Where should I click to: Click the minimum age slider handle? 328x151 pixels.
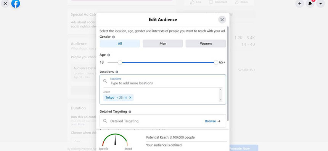[x=120, y=62]
